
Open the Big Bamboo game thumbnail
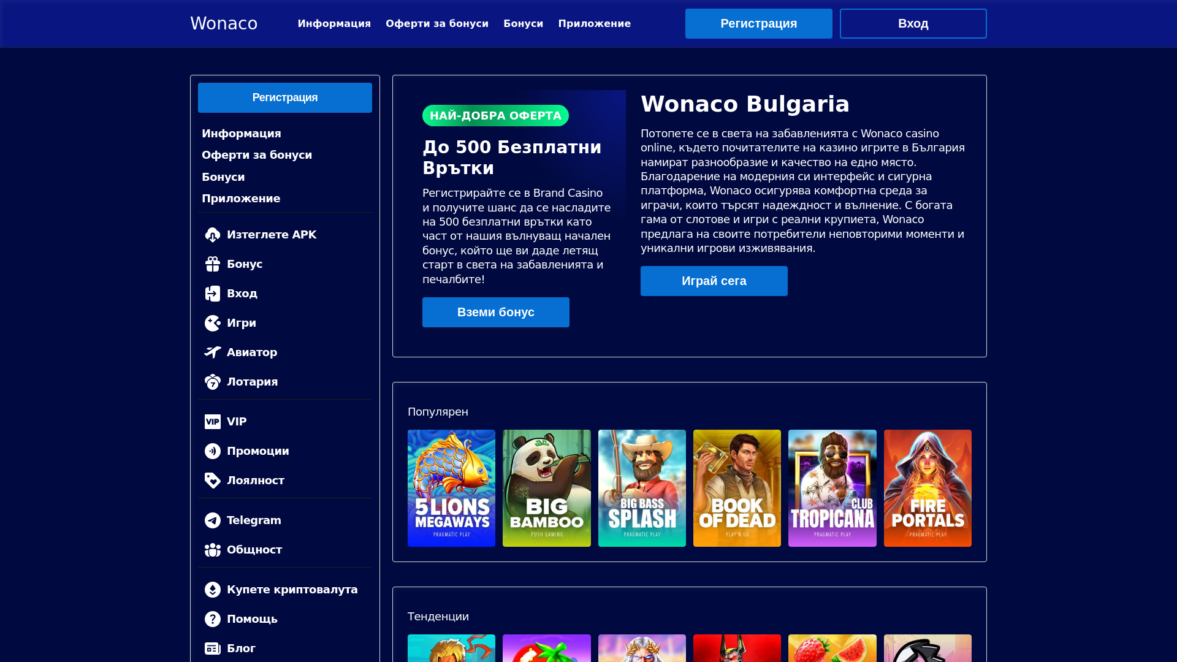click(547, 488)
